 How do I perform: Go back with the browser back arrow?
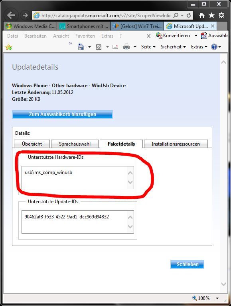[11, 15]
